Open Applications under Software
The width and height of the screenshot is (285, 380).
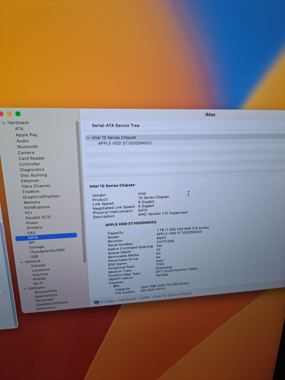[46, 296]
